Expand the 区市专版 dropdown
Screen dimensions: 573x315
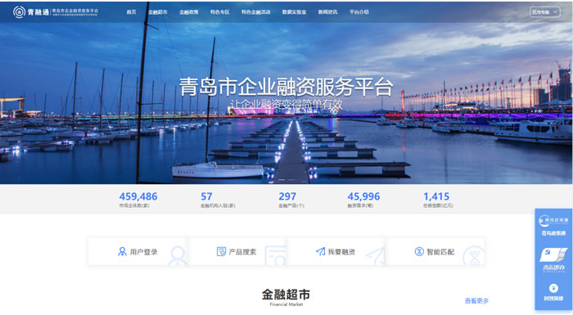pos(544,12)
